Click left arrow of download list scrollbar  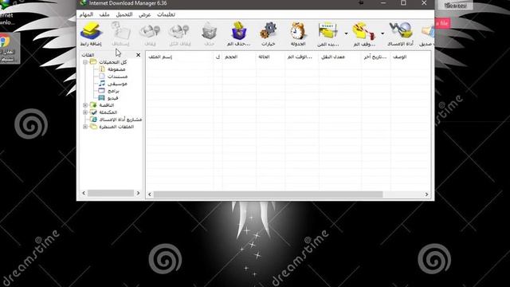(150, 195)
